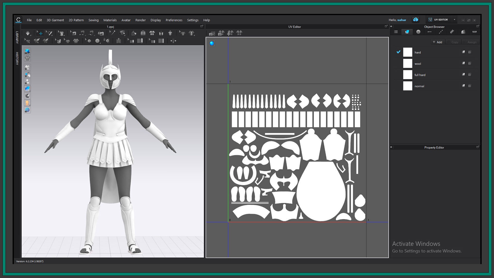
Task: Select the Button tool
Action: pyautogui.click(x=97, y=41)
